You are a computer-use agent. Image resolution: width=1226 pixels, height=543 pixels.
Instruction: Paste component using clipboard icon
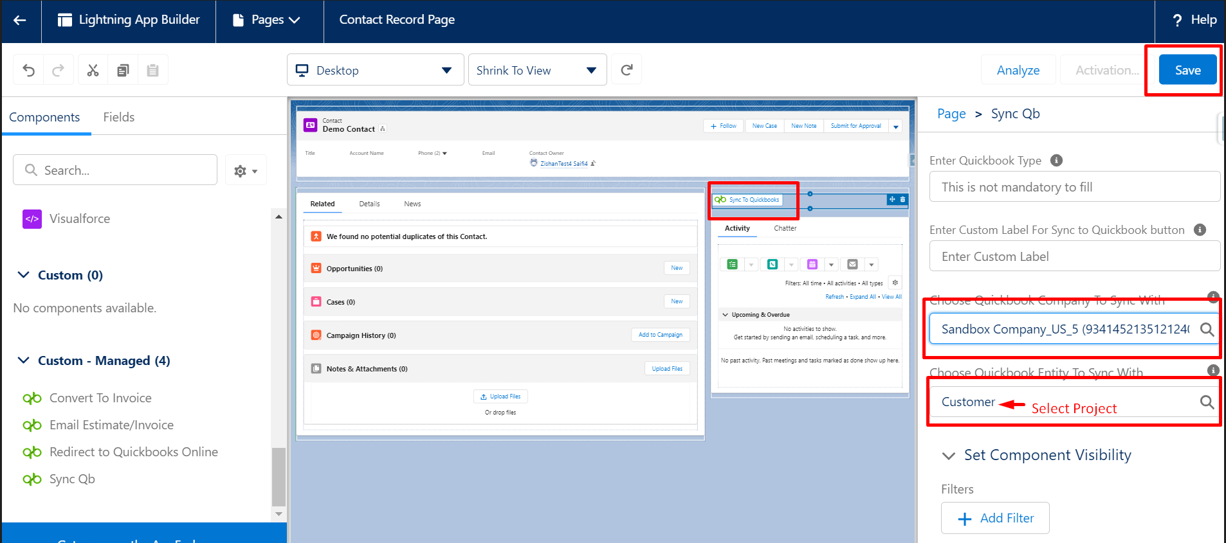point(152,70)
